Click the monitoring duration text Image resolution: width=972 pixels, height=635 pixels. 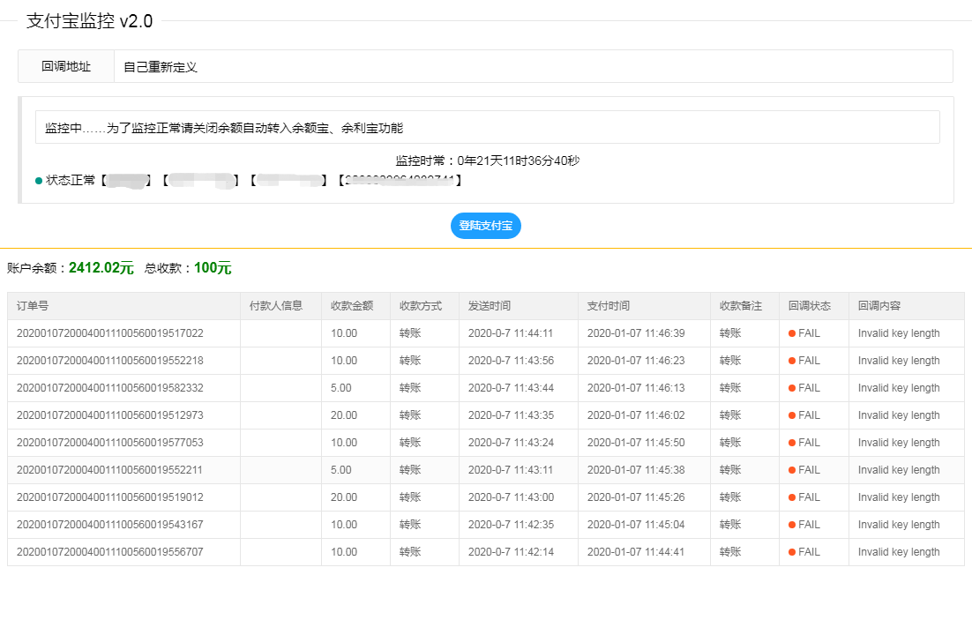tap(487, 161)
